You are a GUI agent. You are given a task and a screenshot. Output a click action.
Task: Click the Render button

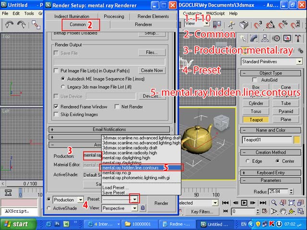[161, 203]
